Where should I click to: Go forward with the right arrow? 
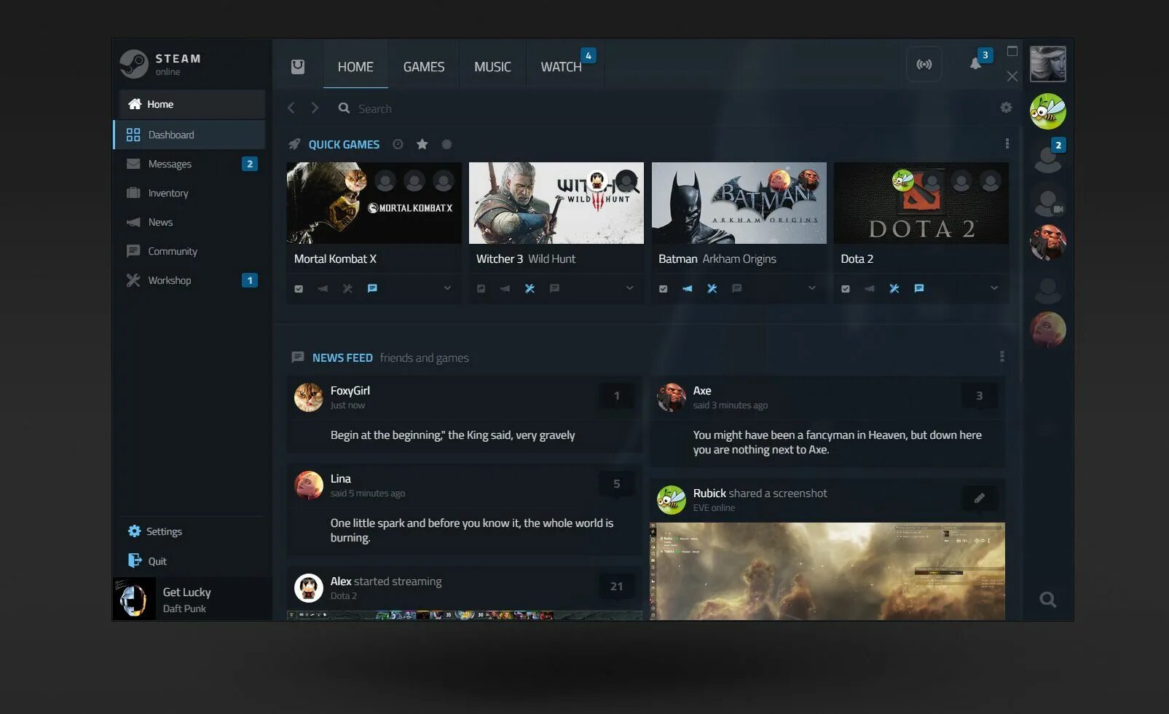coord(315,108)
